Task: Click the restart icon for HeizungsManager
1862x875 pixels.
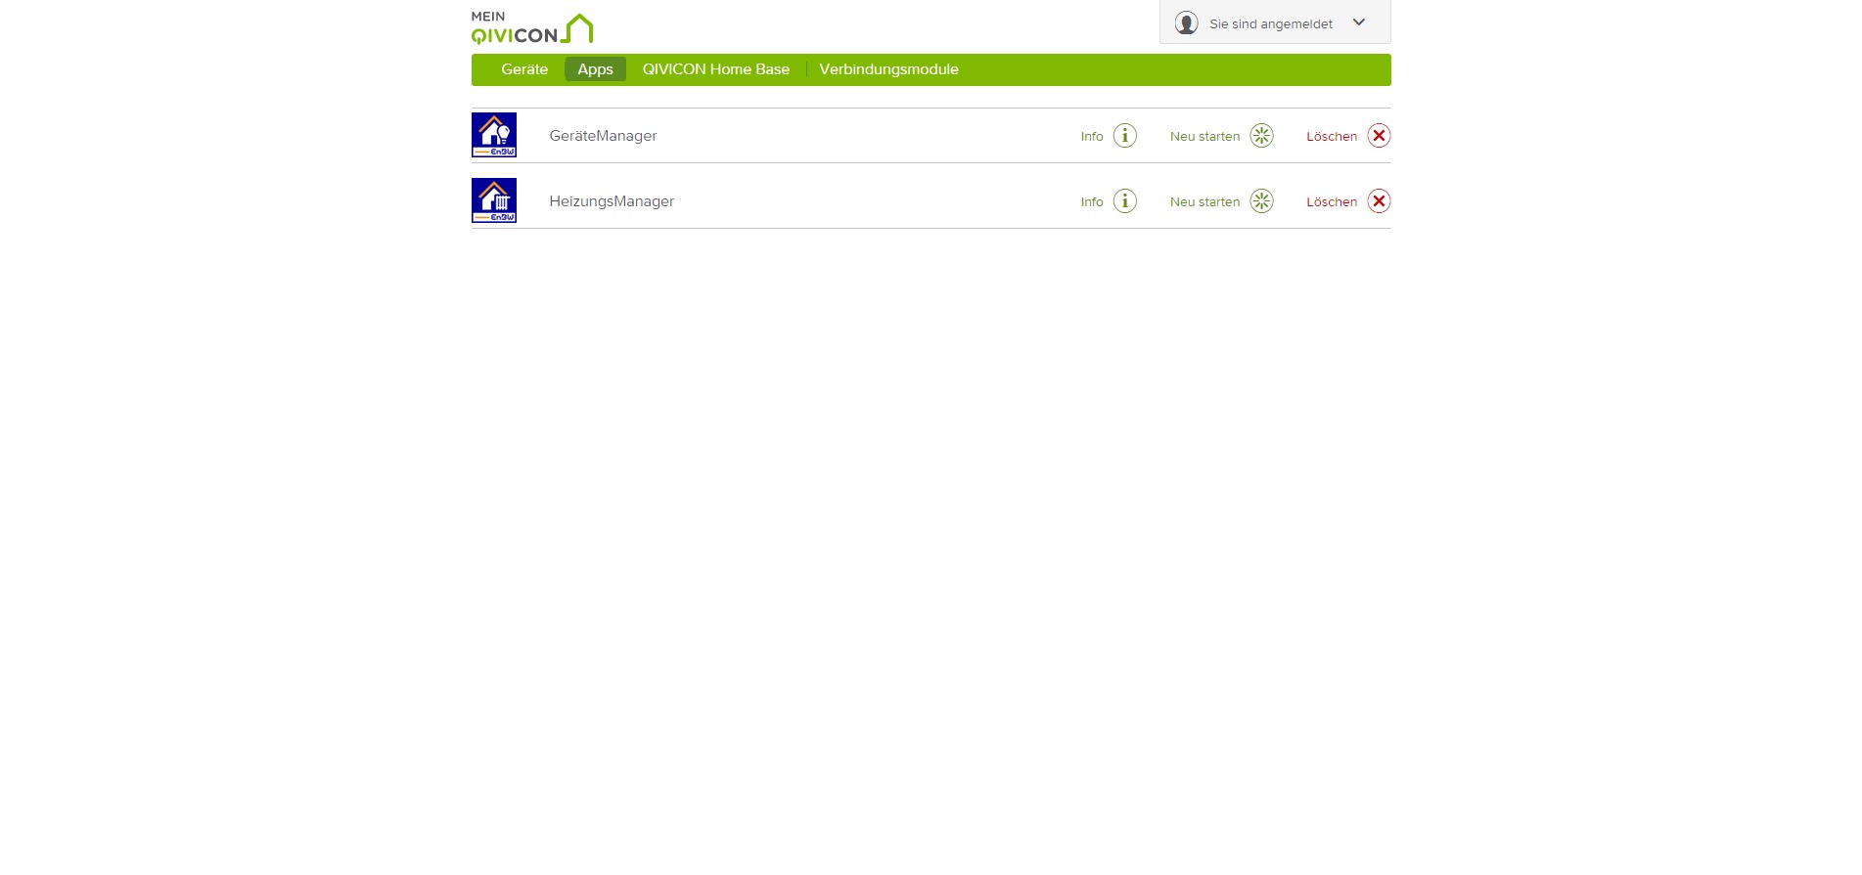Action: coord(1262,201)
